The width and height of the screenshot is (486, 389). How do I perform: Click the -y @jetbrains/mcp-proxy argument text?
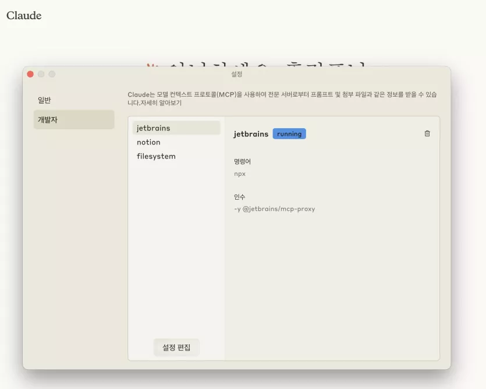pyautogui.click(x=274, y=209)
